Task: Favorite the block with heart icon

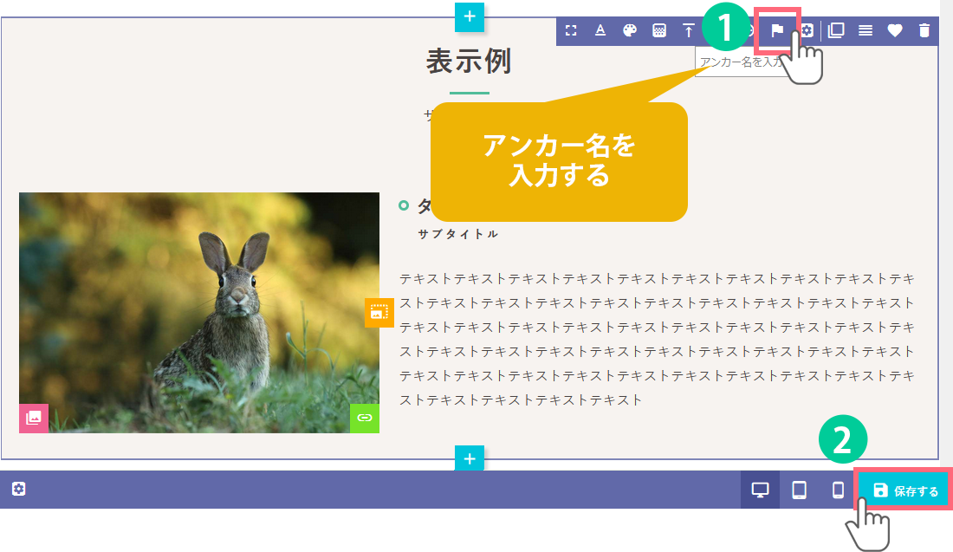Action: click(895, 31)
